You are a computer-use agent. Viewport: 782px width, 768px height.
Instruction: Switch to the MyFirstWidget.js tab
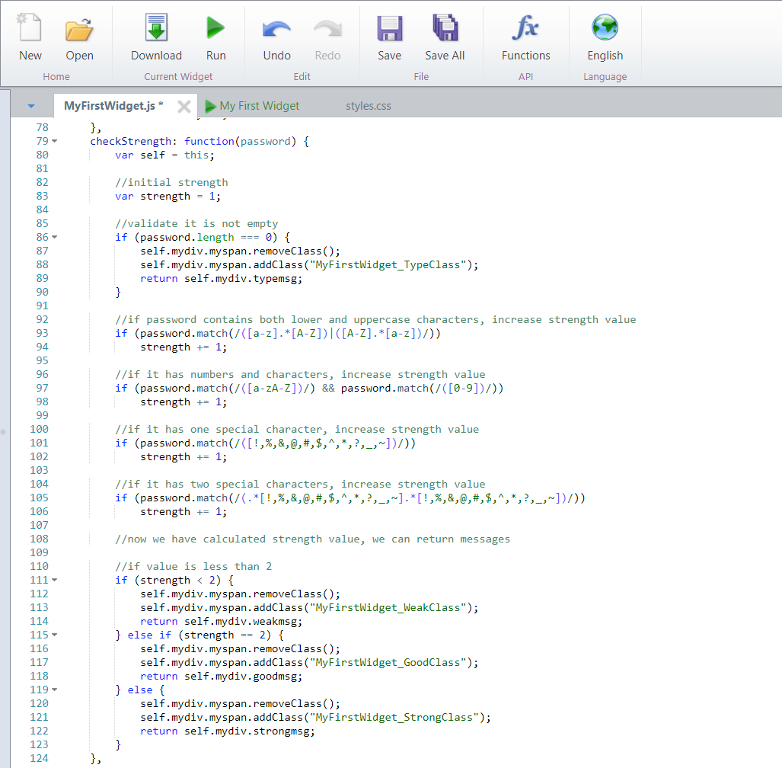coord(113,106)
